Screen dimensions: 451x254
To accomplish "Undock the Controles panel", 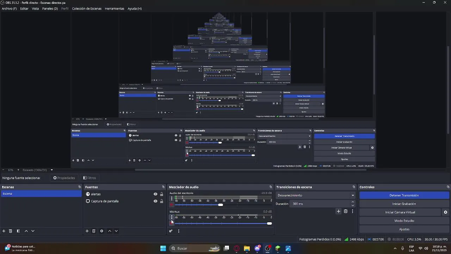I will coord(448,187).
